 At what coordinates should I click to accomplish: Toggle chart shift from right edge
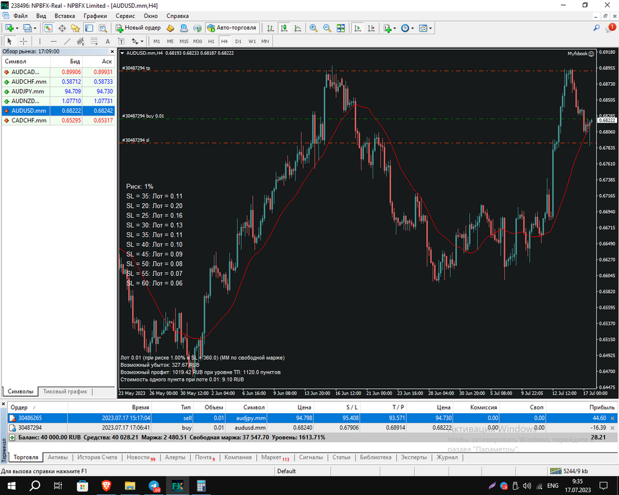[x=371, y=28]
